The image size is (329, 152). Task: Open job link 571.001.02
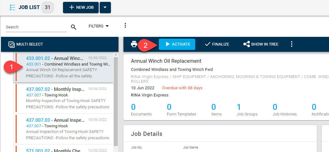(x=38, y=150)
